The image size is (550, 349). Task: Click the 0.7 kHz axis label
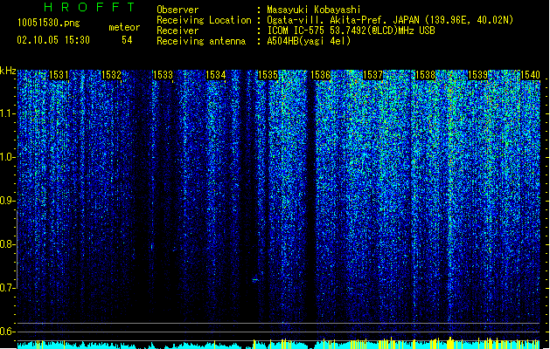tap(7, 288)
